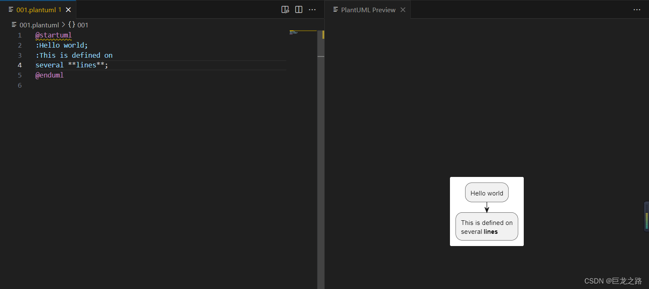Click the {} 001 breadcrumb symbol
Image resolution: width=649 pixels, height=289 pixels.
[78, 25]
